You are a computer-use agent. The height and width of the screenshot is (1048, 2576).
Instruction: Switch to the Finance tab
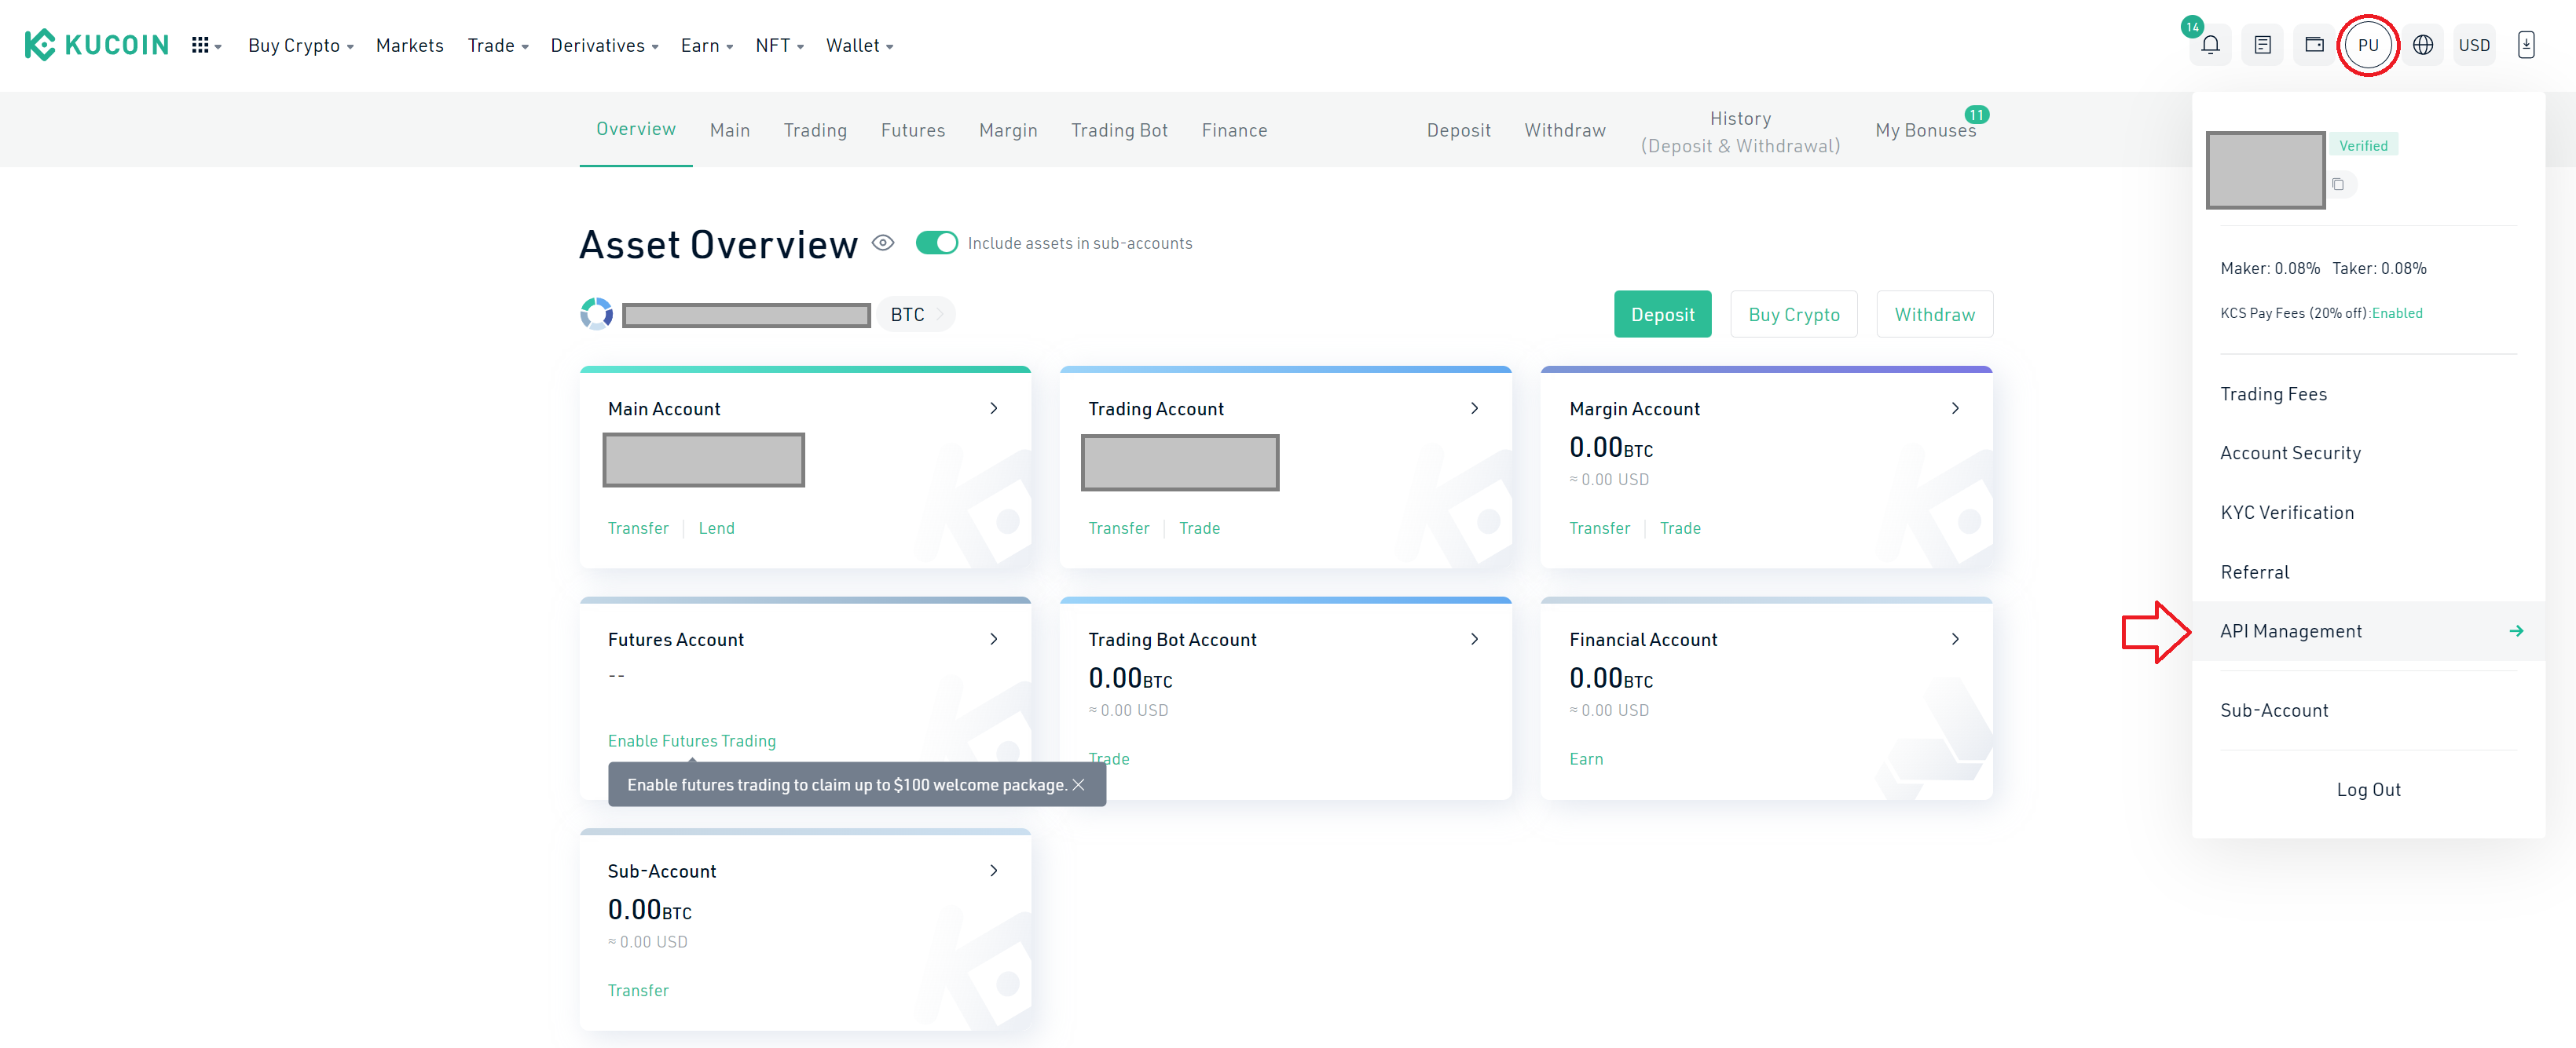tap(1234, 130)
